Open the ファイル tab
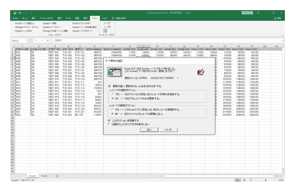Screen dimensions: 295x190 [15, 18]
